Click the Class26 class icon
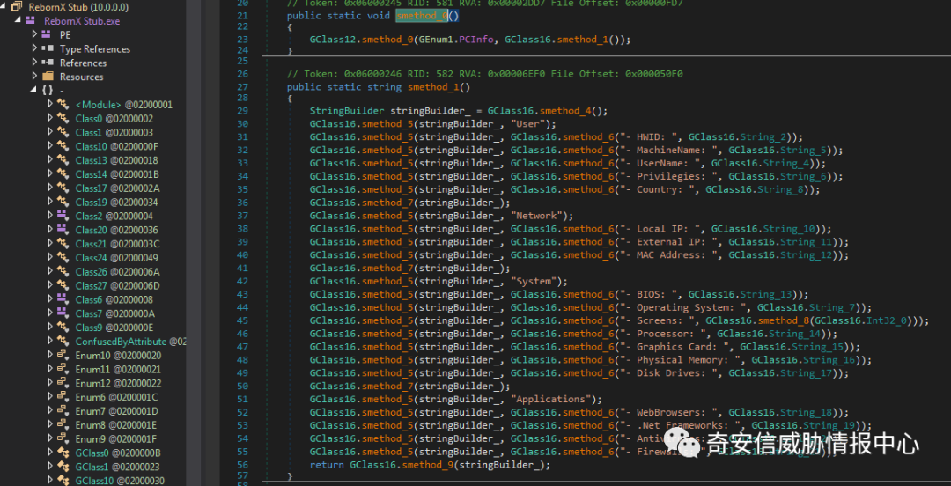951x486 pixels. click(x=63, y=271)
